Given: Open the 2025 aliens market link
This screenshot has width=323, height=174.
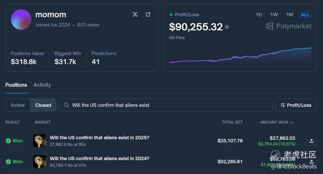Looking at the screenshot, I should [99, 138].
